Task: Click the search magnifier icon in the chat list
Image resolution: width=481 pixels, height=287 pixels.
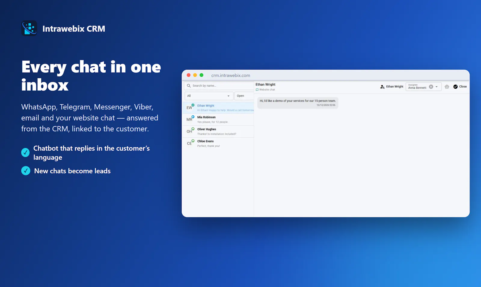Action: click(189, 86)
